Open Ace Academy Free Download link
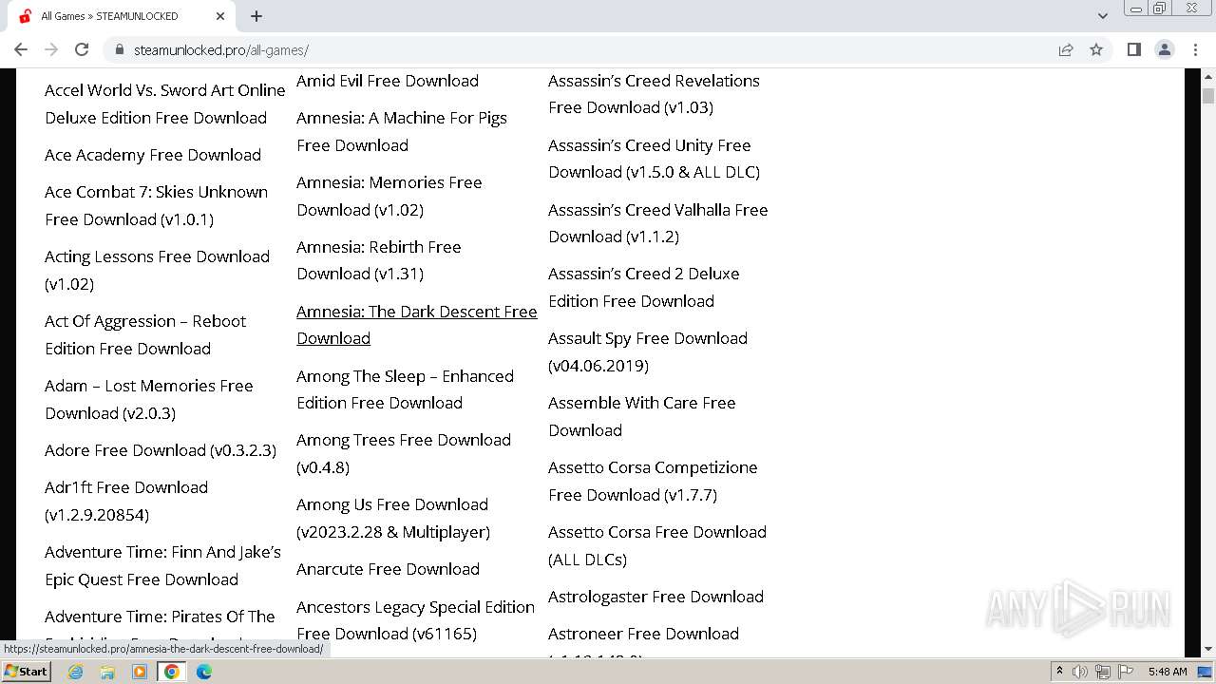The width and height of the screenshot is (1216, 684). (153, 155)
